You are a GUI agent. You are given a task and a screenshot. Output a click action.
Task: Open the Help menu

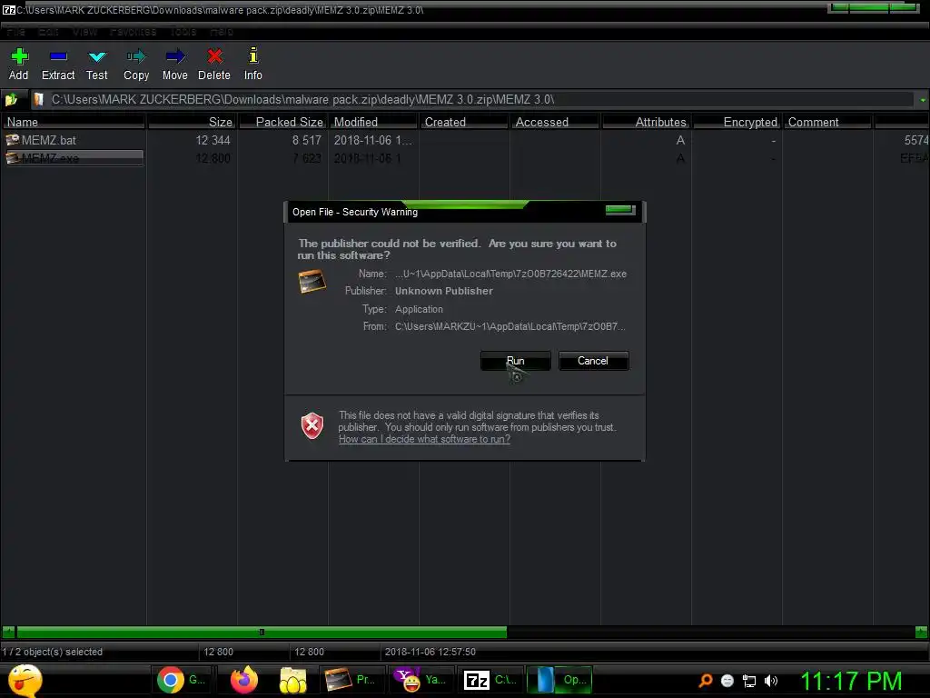point(222,32)
